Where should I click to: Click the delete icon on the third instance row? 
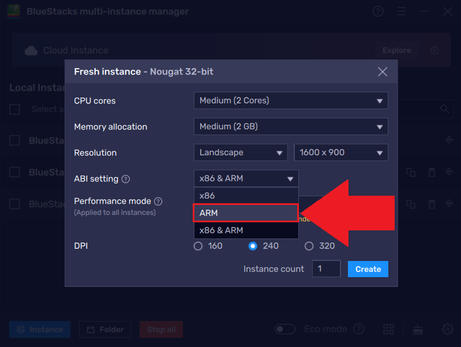[432, 204]
